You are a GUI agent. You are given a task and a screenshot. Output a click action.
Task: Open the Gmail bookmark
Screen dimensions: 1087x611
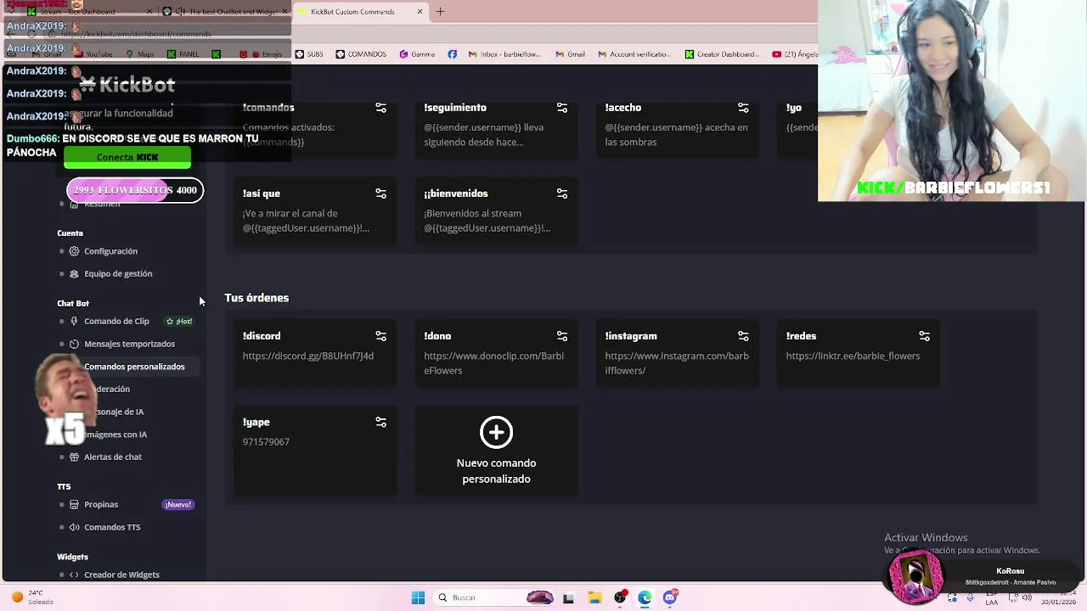570,54
